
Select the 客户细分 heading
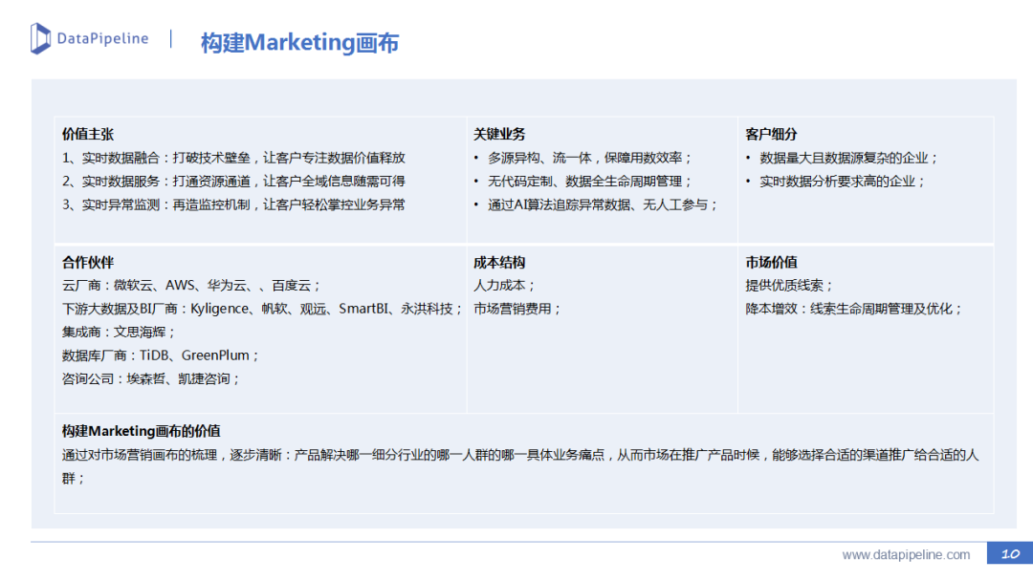pyautogui.click(x=771, y=135)
